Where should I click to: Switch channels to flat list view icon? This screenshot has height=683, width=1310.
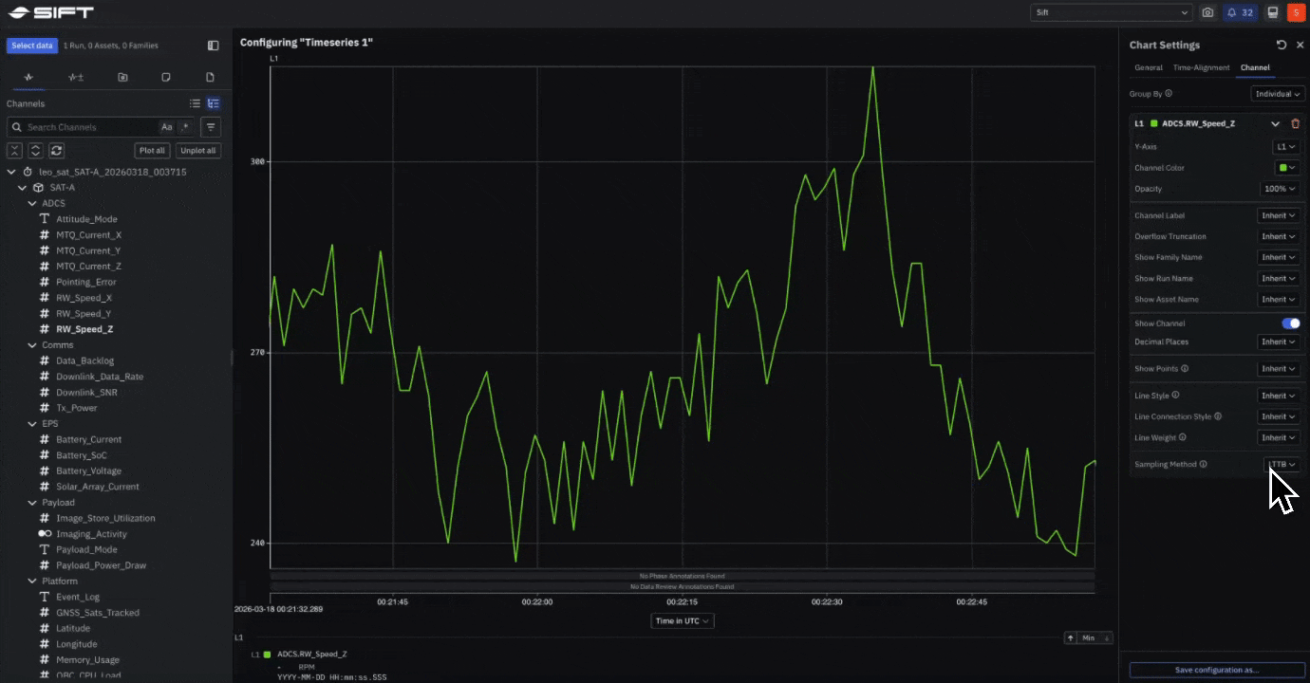(195, 103)
